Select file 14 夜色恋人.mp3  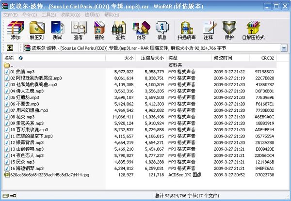tap(27, 155)
